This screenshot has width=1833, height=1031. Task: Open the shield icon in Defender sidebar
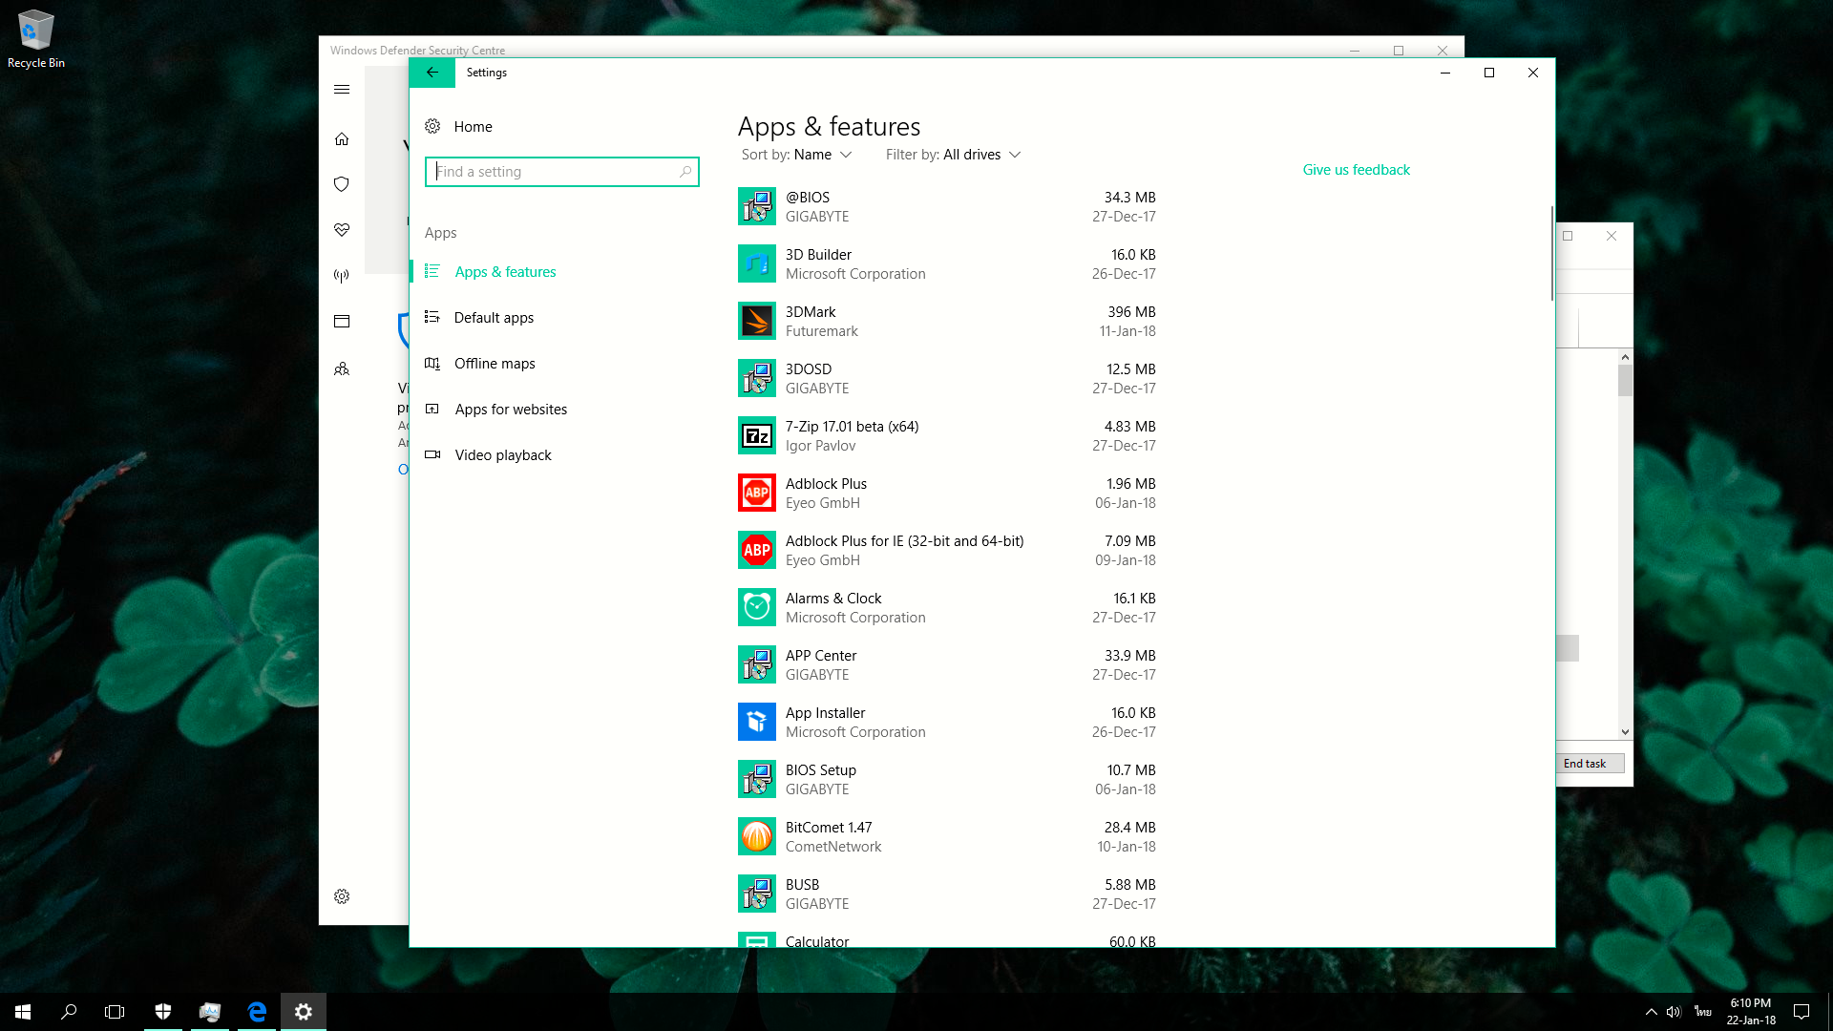tap(342, 184)
